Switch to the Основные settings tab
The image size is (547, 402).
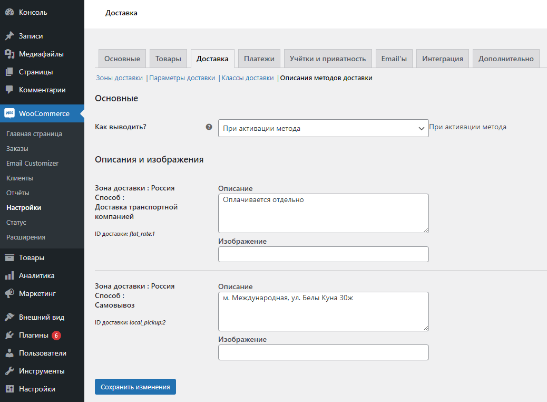coord(122,59)
